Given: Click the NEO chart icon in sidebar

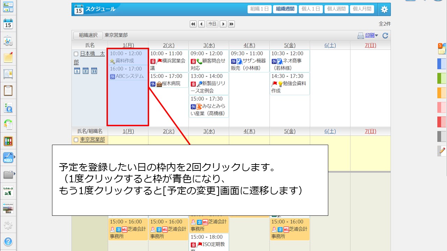Looking at the screenshot, I should (x=8, y=158).
